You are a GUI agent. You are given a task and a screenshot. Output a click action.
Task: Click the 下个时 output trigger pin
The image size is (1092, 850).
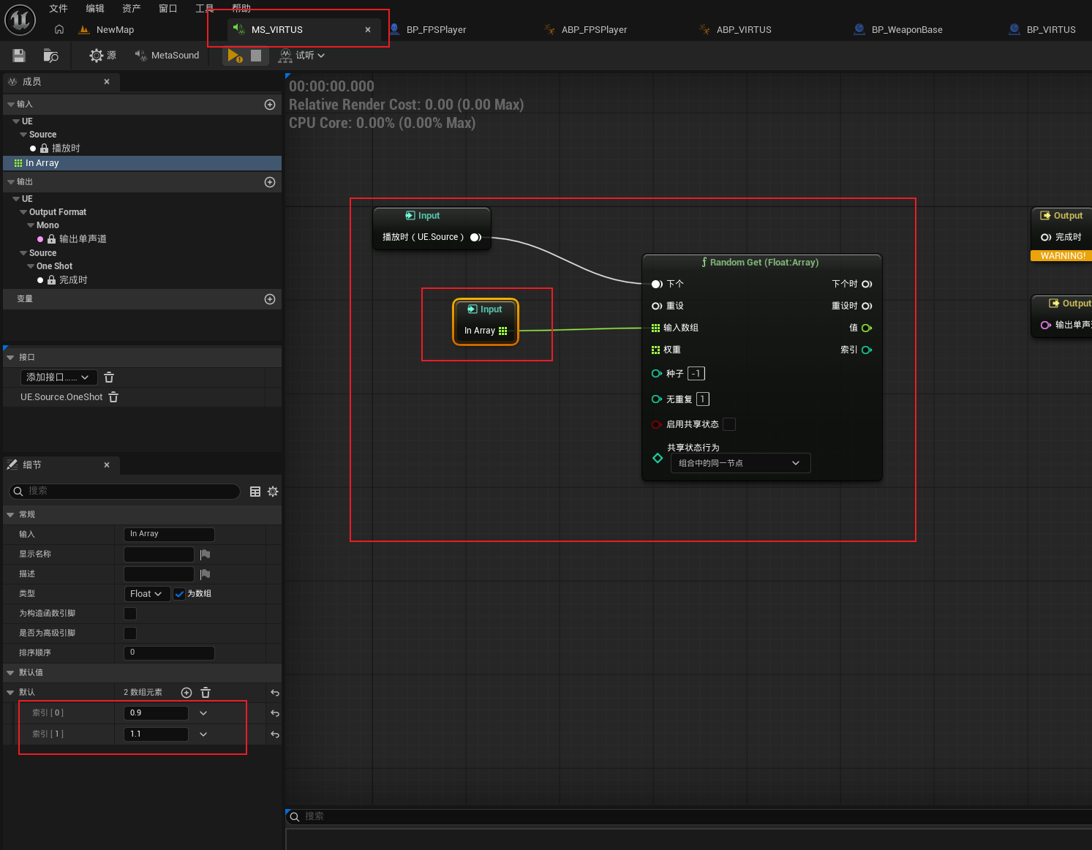point(867,284)
